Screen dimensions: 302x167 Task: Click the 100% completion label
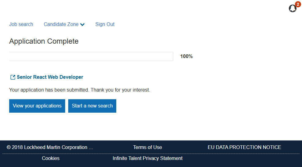point(186,56)
